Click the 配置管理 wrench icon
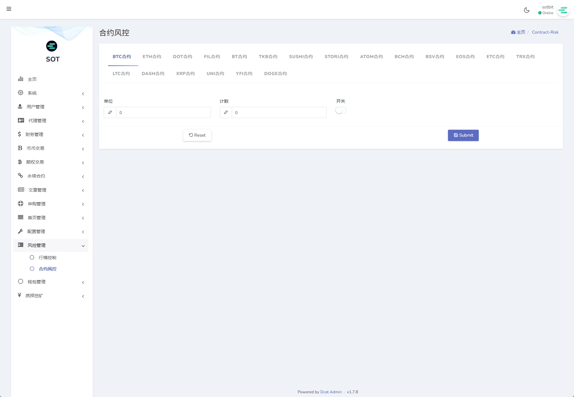 (x=21, y=231)
